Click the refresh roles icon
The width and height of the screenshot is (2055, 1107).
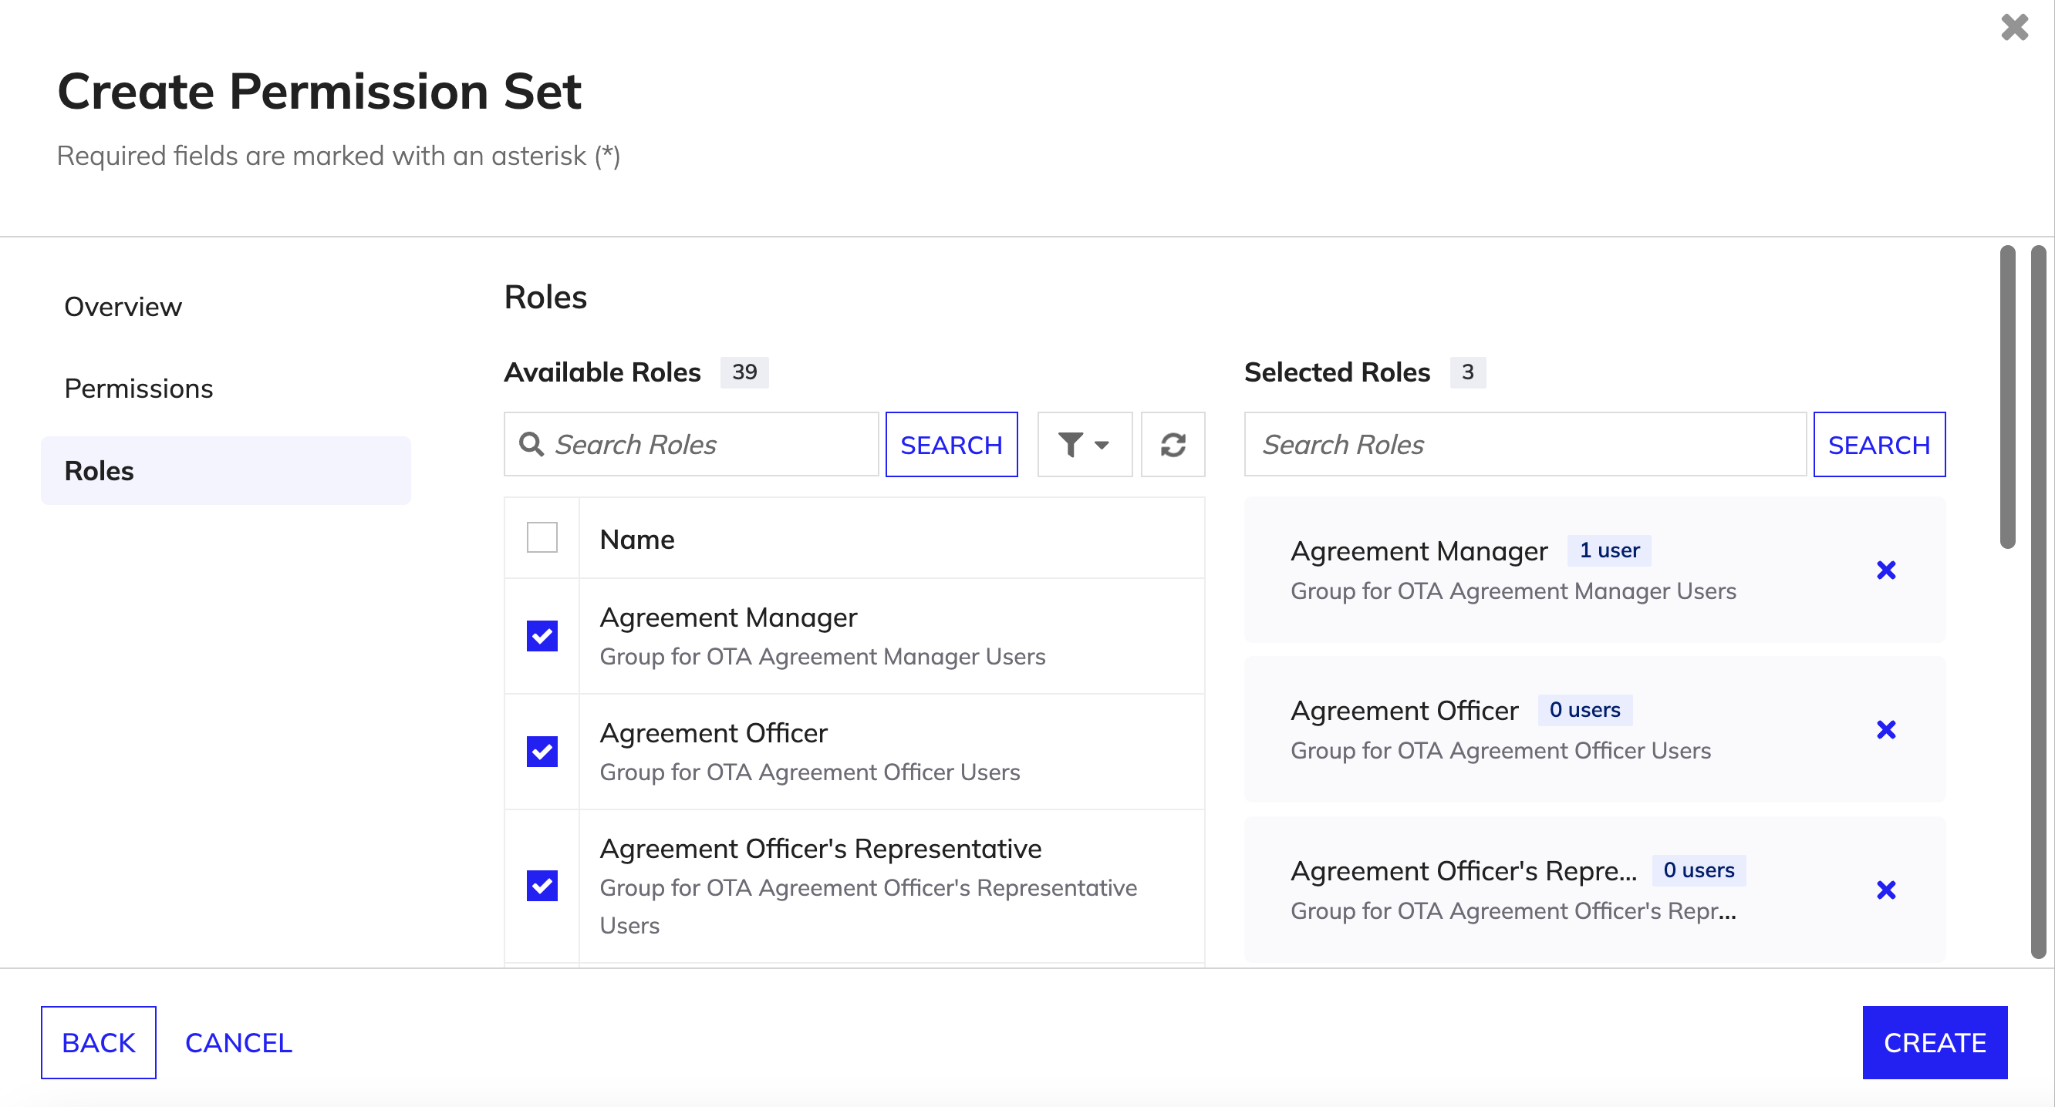pos(1173,444)
